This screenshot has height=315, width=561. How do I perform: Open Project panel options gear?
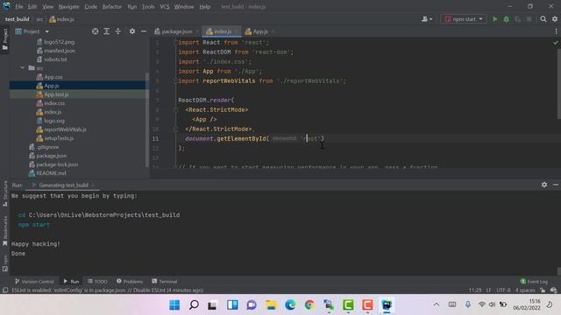[132, 31]
